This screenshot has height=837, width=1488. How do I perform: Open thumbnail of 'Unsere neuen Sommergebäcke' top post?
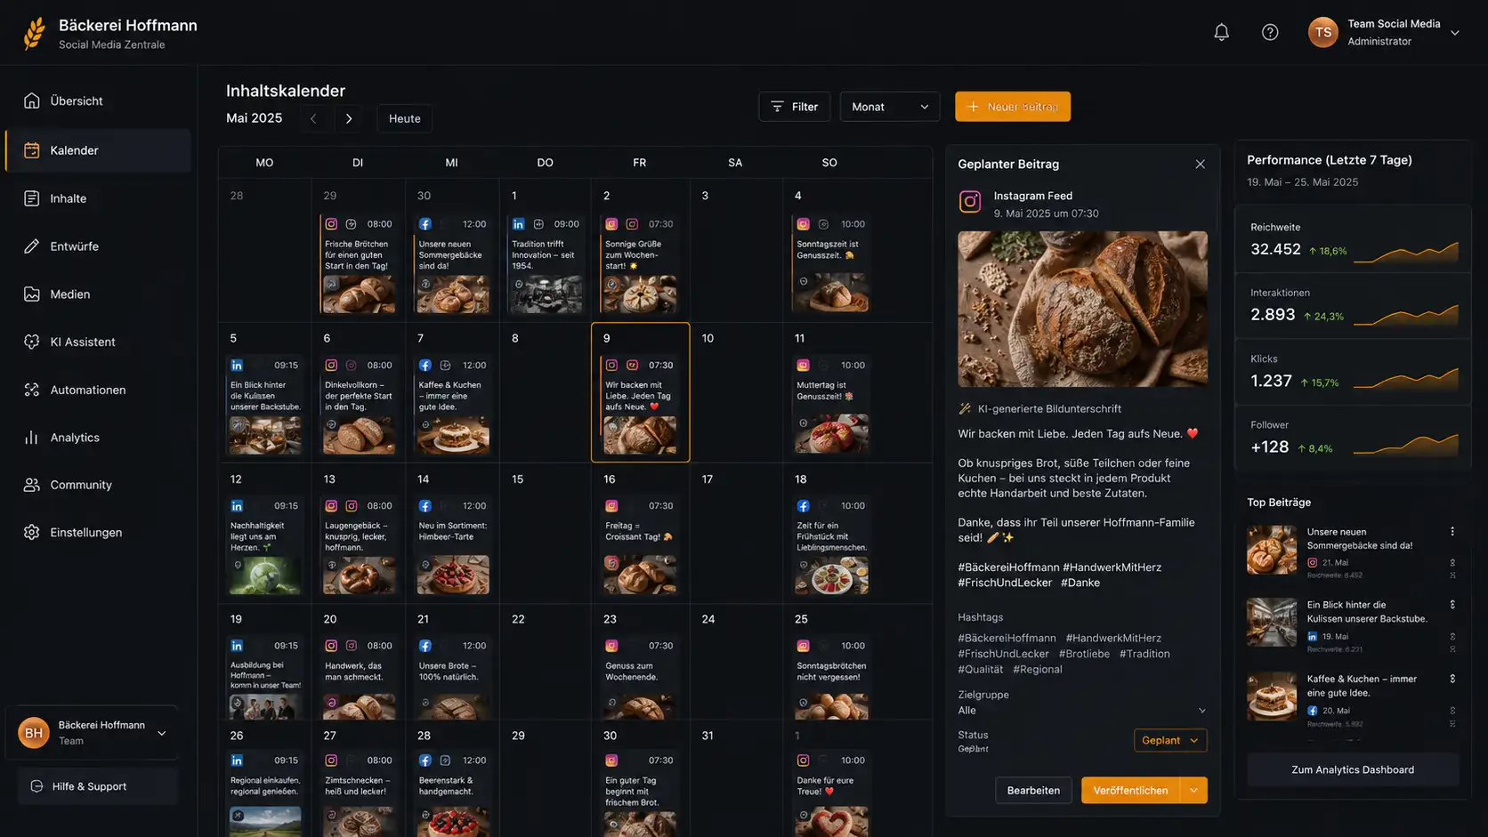[1272, 550]
